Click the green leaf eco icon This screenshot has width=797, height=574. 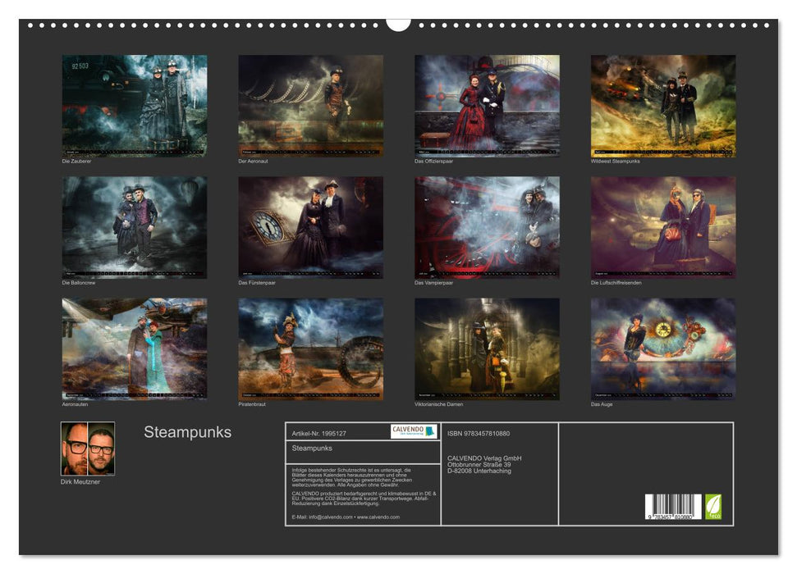point(714,505)
